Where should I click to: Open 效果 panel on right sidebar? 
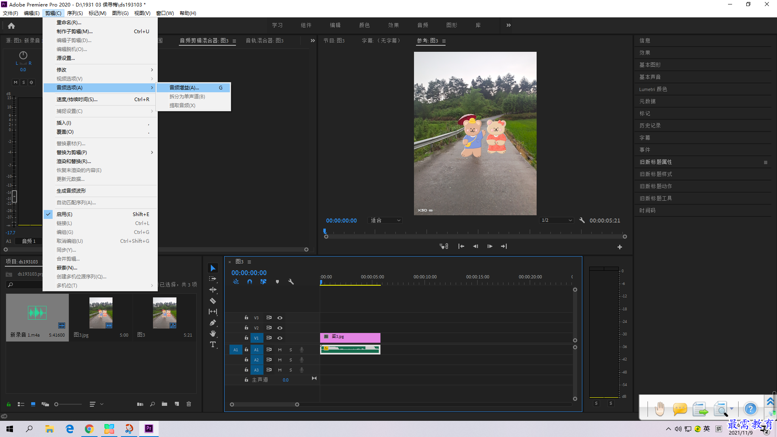[645, 53]
